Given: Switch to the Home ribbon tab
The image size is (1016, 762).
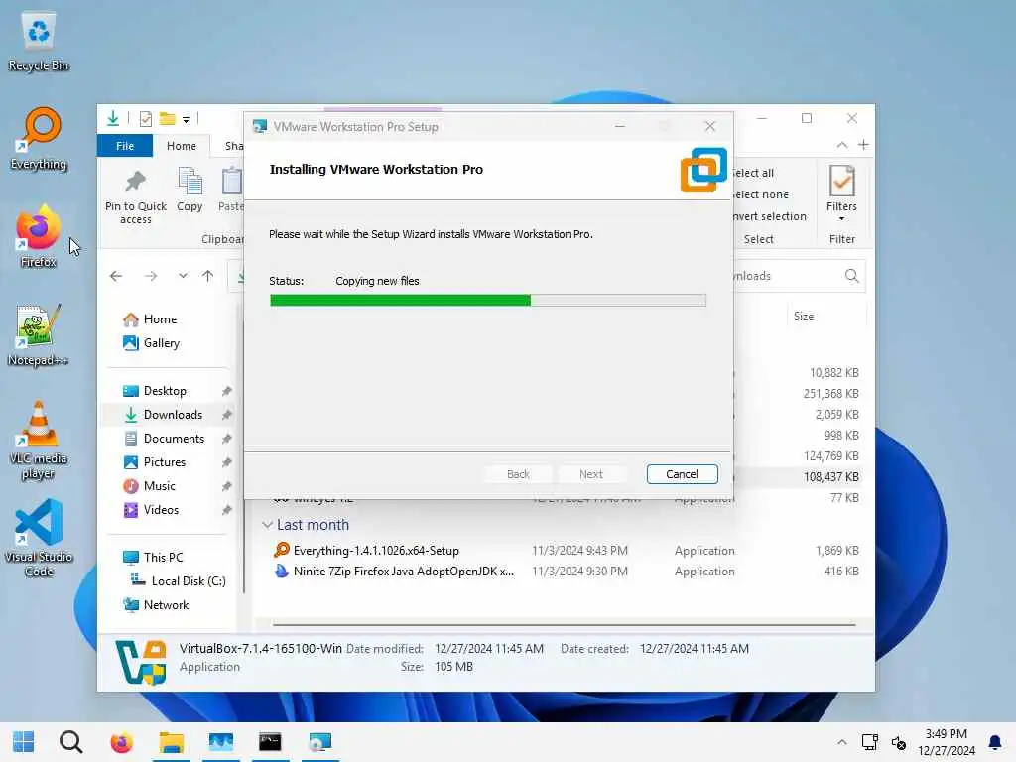Looking at the screenshot, I should coord(182,146).
